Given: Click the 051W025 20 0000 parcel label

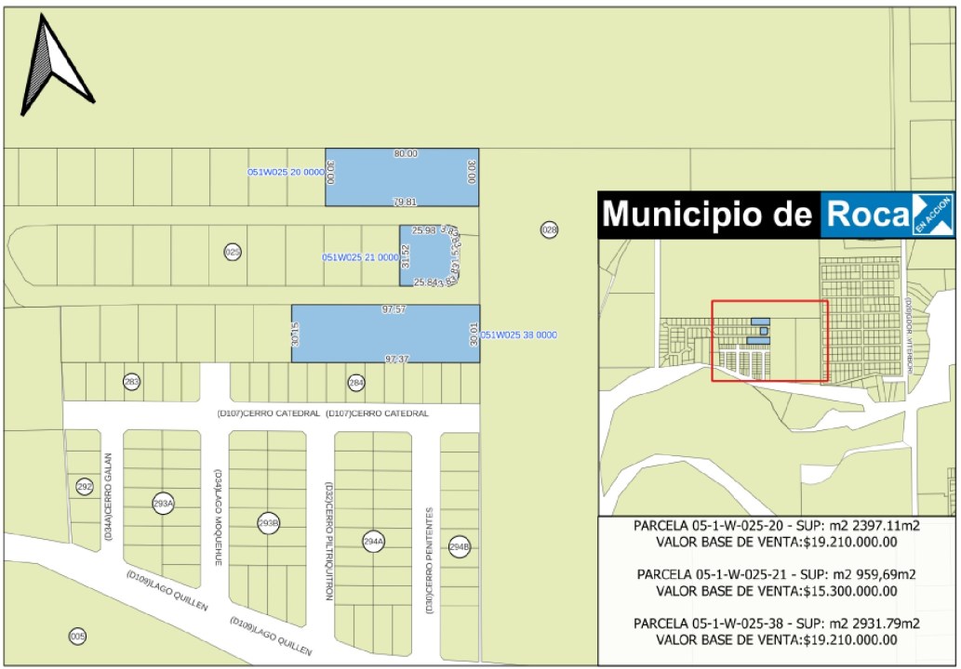Looking at the screenshot, I should [285, 173].
